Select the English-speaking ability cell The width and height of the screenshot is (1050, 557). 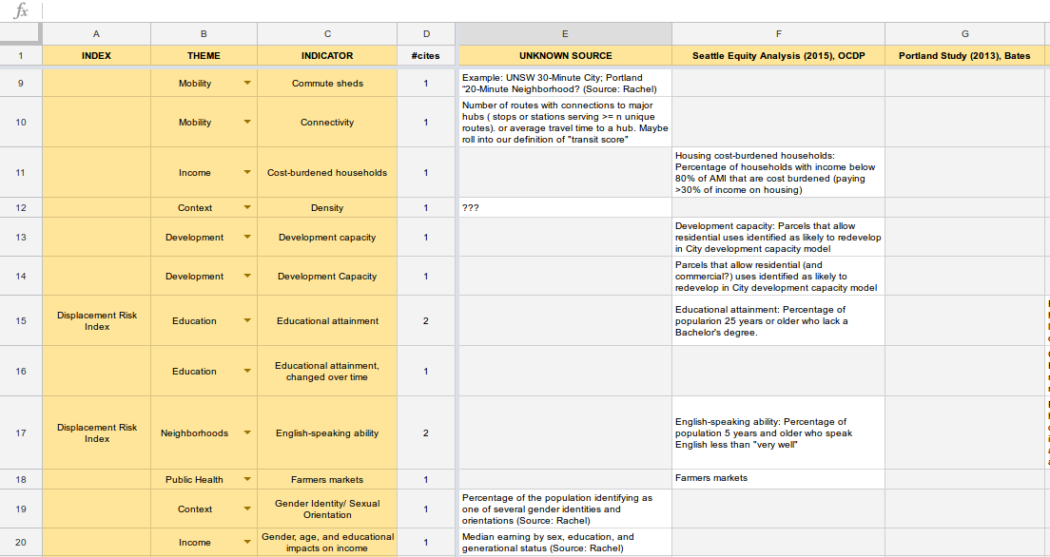click(327, 433)
